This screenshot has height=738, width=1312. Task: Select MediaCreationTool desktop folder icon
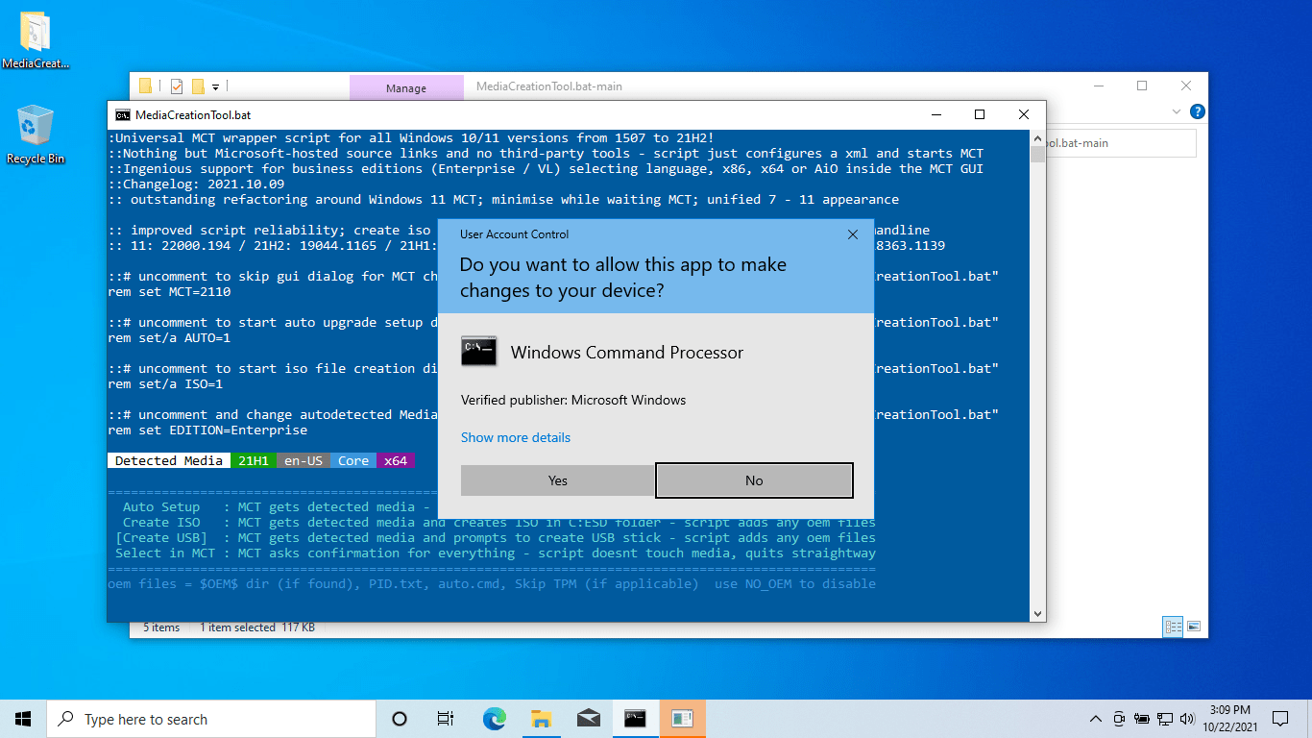tap(36, 41)
